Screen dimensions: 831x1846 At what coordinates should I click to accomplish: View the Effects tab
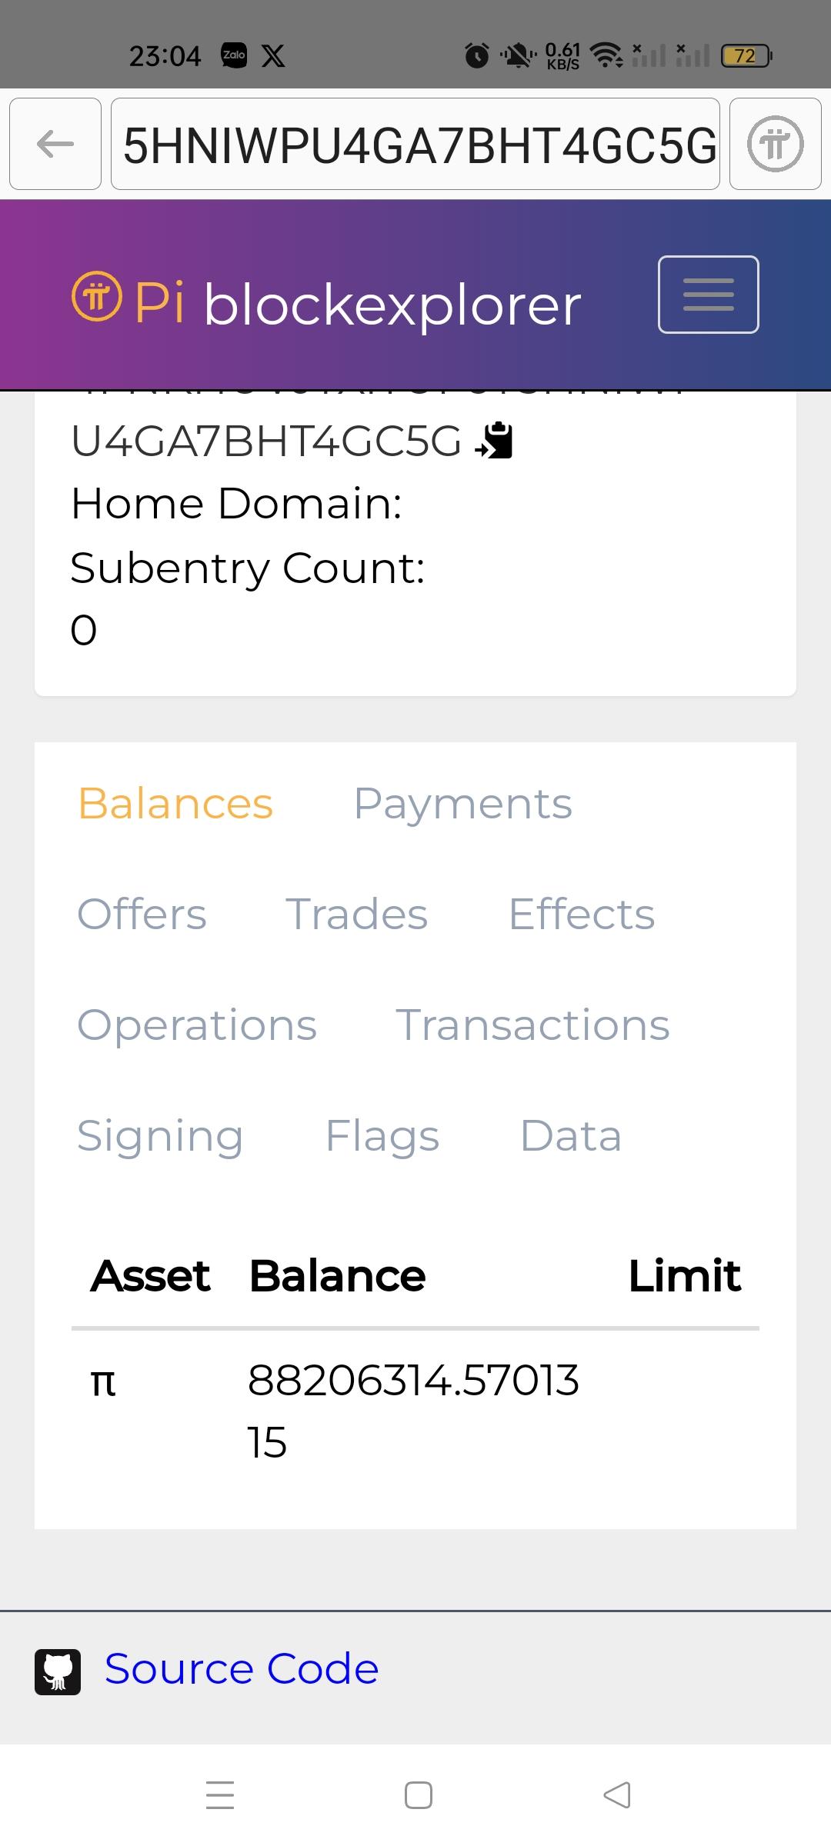[582, 915]
